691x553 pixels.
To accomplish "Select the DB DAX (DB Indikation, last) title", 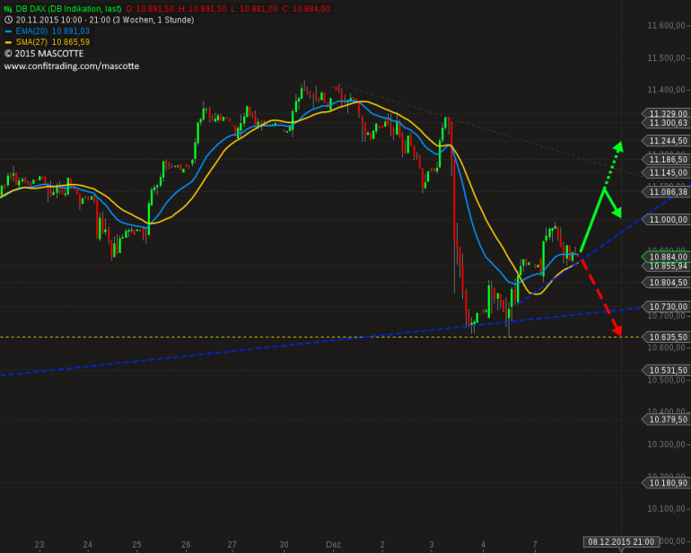I will (x=68, y=8).
